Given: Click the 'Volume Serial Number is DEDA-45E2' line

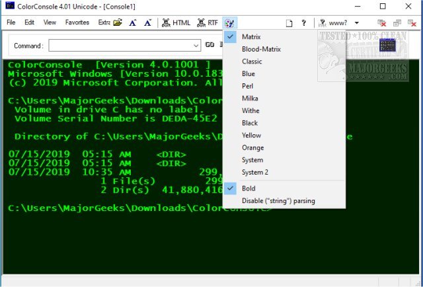Looking at the screenshot, I should point(116,118).
